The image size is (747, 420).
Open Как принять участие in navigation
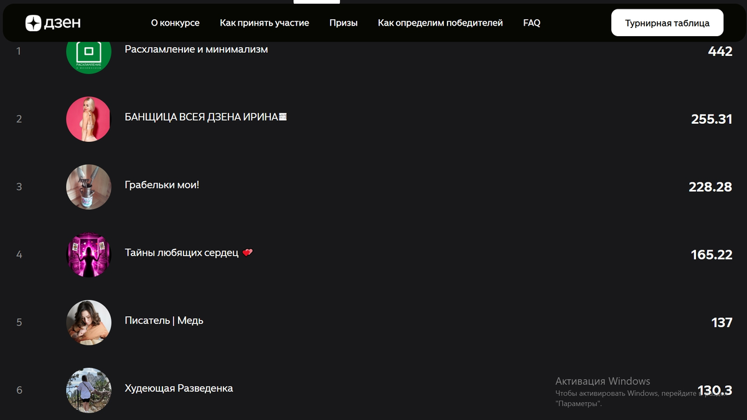point(265,23)
